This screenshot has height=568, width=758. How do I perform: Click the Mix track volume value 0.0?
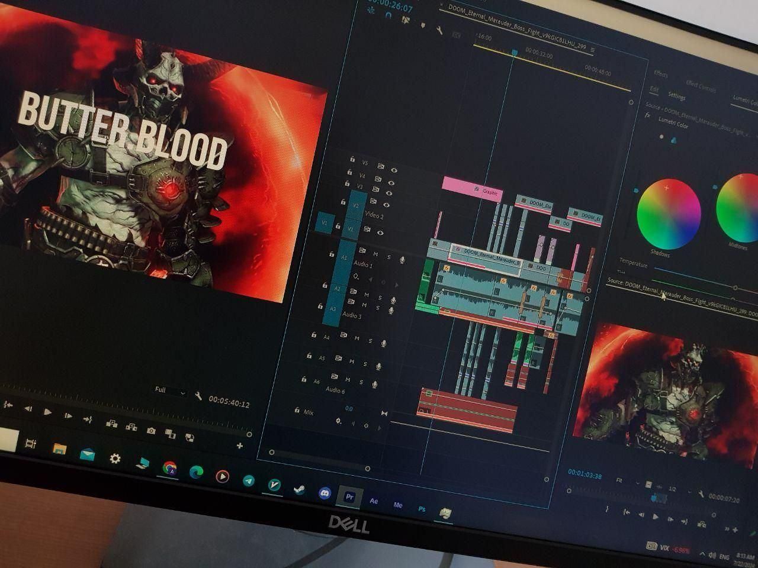click(349, 409)
